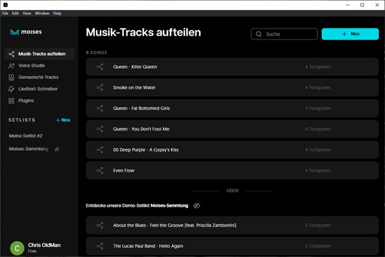Viewport: 385px width, 257px height.
Task: Open song Queen - Fat Bottomed Girls
Action: click(x=232, y=108)
